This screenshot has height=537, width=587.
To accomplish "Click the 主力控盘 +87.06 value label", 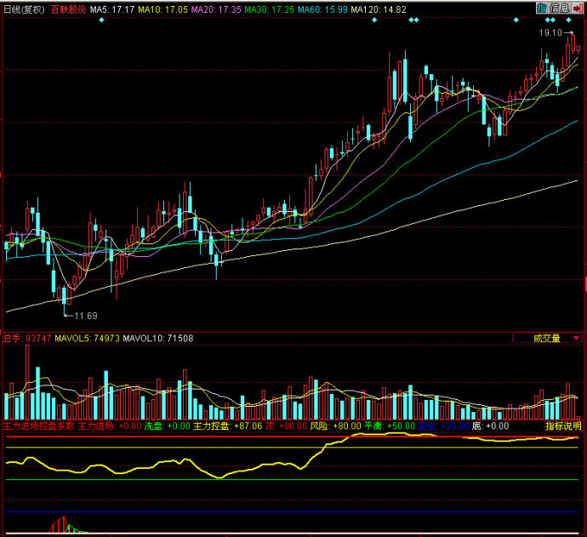I will click(226, 425).
